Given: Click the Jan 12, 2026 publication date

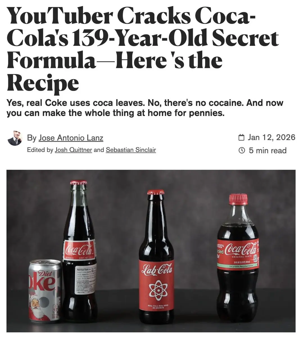Looking at the screenshot, I should coord(271,137).
